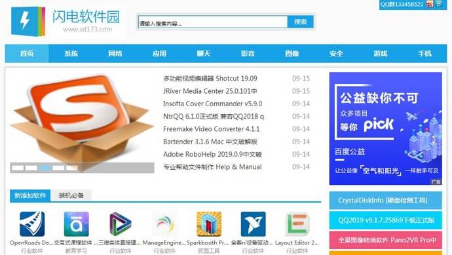The image size is (452, 255).
Task: Open the 图像 navigation category
Action: click(292, 53)
